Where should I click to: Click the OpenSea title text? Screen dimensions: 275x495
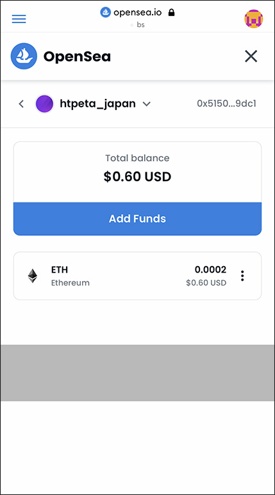pos(77,57)
